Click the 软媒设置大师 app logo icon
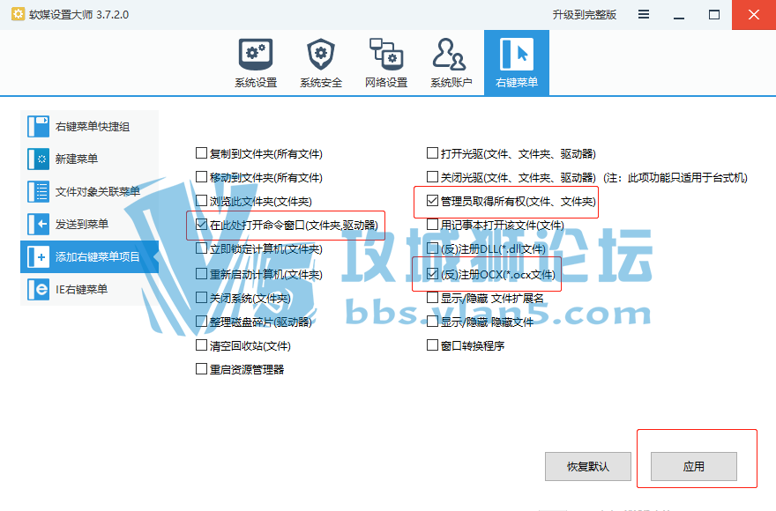 [18, 14]
